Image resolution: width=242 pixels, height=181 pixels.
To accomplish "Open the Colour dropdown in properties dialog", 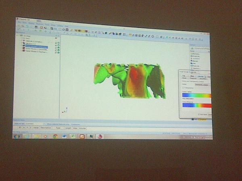I will [x=201, y=85].
